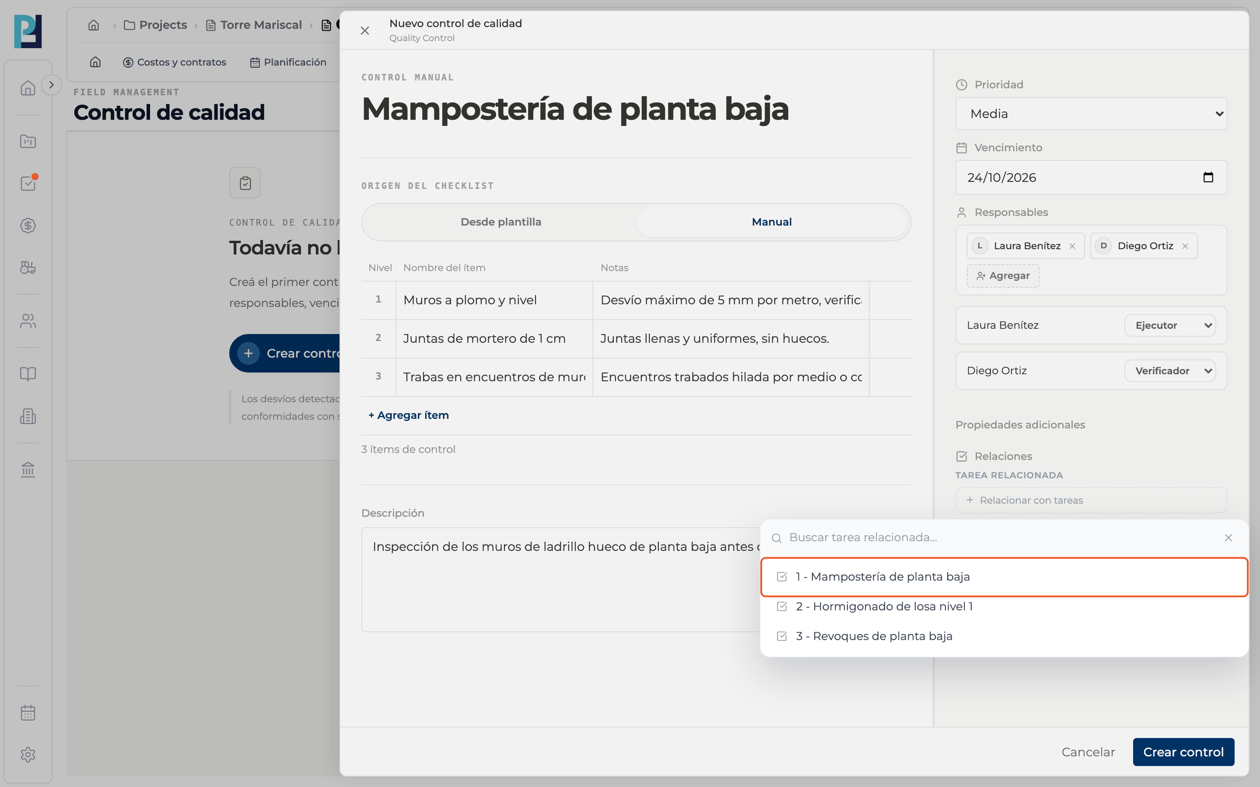The height and width of the screenshot is (787, 1260).
Task: Click the Crear control button
Action: pyautogui.click(x=1183, y=752)
